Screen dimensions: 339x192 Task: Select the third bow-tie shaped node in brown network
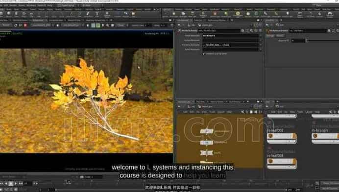tap(206, 153)
